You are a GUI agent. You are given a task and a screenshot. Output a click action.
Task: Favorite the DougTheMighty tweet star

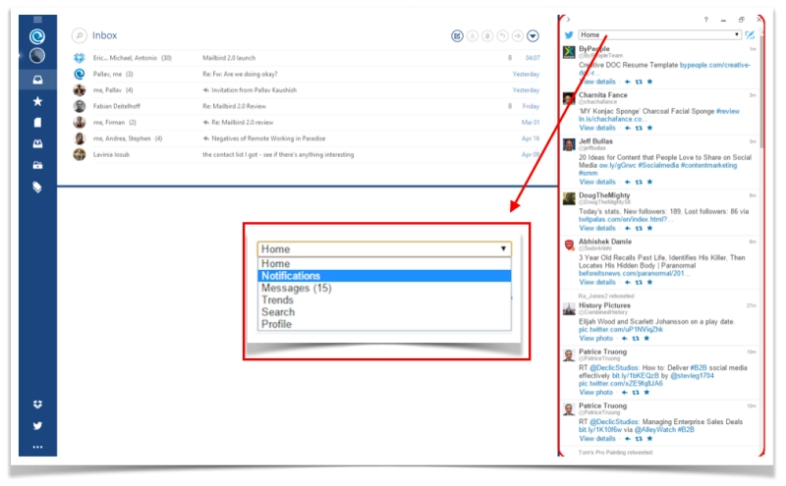tap(649, 229)
